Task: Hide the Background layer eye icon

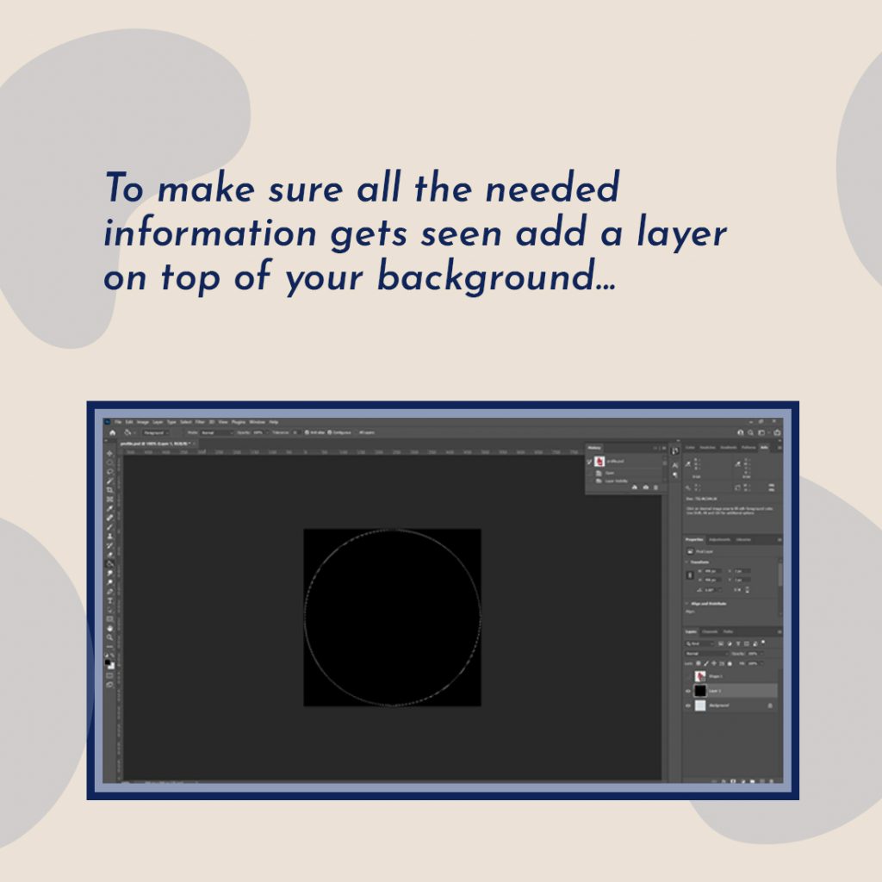Action: 688,705
